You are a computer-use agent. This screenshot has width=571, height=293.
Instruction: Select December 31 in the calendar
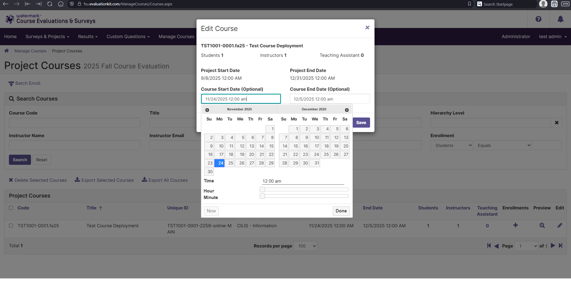315,163
